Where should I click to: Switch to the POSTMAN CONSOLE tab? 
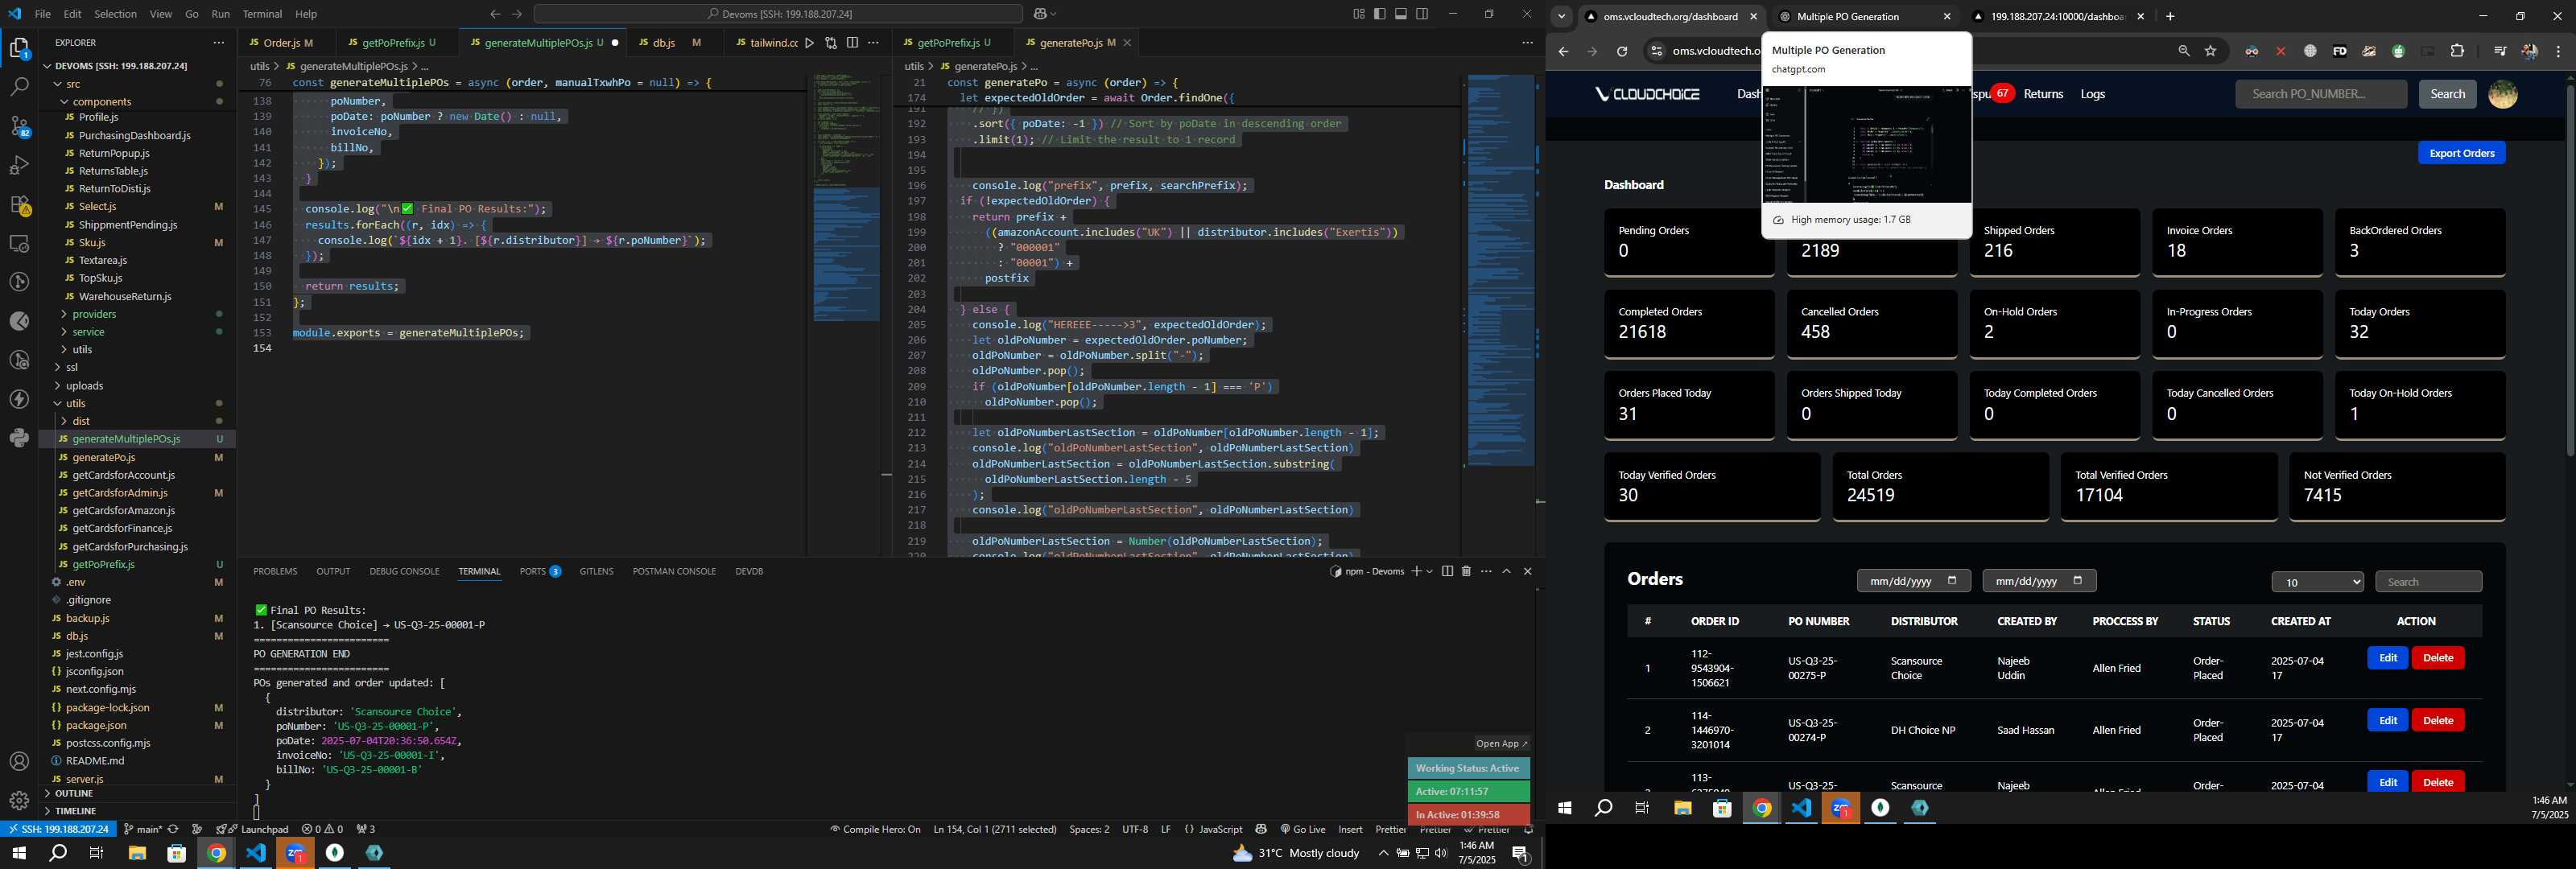[x=674, y=571]
